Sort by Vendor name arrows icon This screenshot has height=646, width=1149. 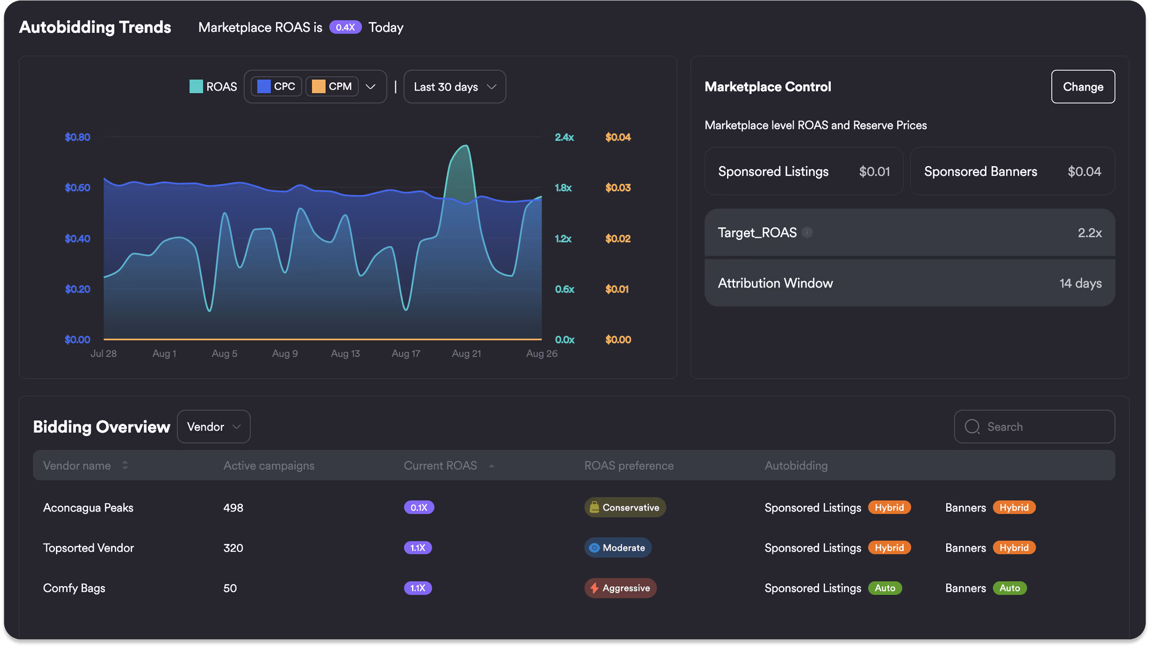point(125,465)
